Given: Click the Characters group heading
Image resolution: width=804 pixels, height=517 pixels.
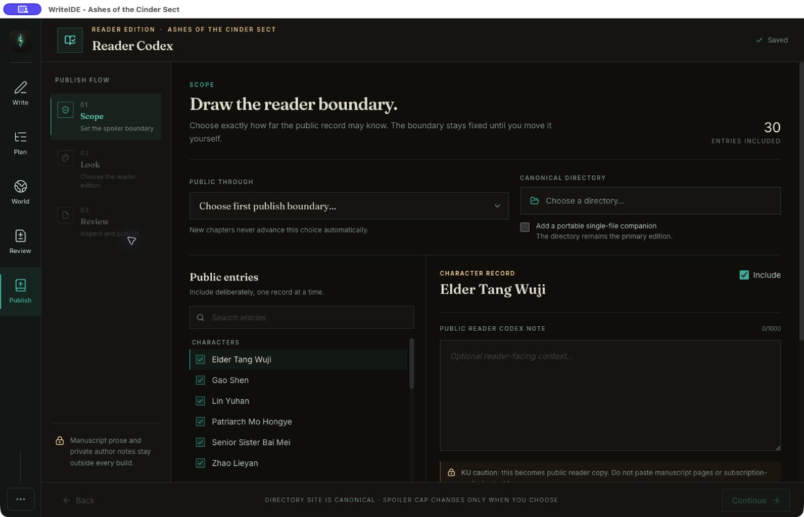Looking at the screenshot, I should coord(215,342).
